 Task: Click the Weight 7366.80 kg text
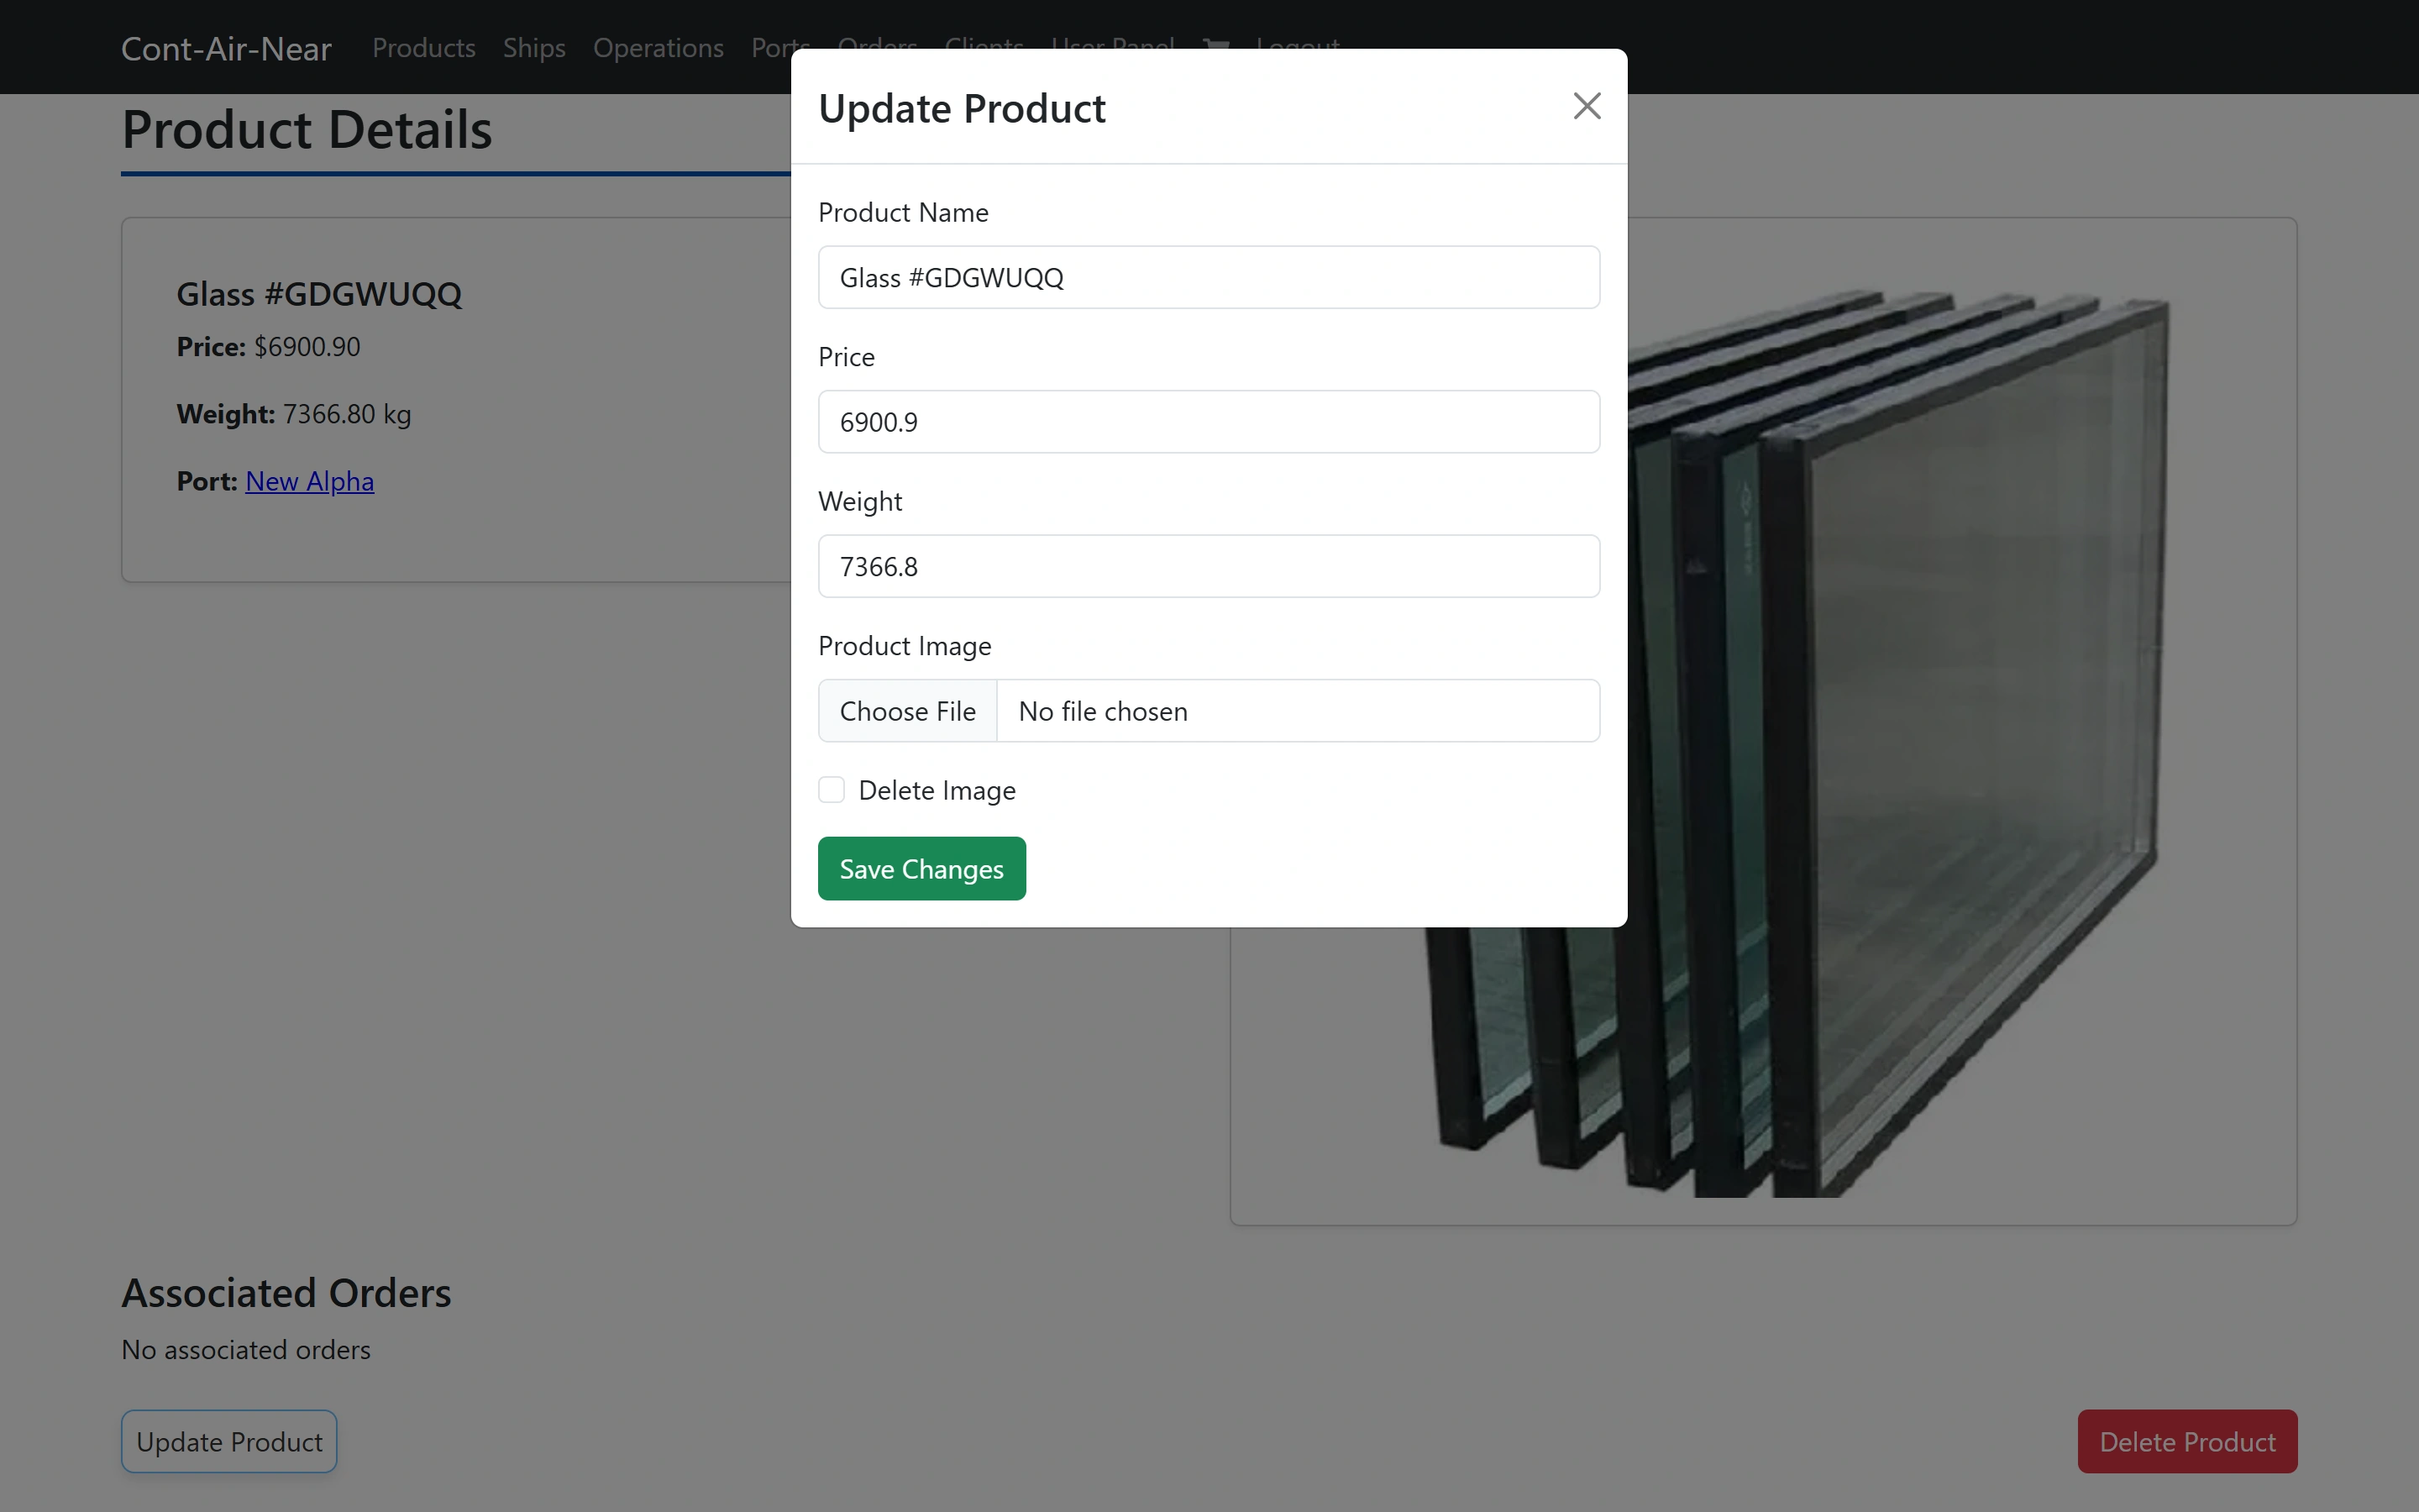pos(294,414)
